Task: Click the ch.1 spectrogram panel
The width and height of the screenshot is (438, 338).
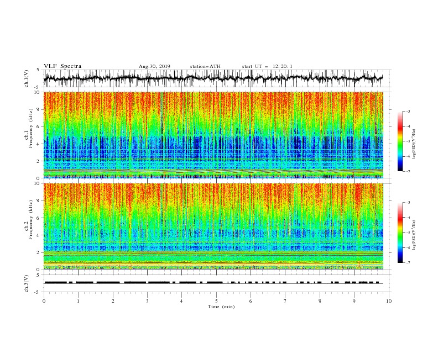Action: (x=213, y=135)
